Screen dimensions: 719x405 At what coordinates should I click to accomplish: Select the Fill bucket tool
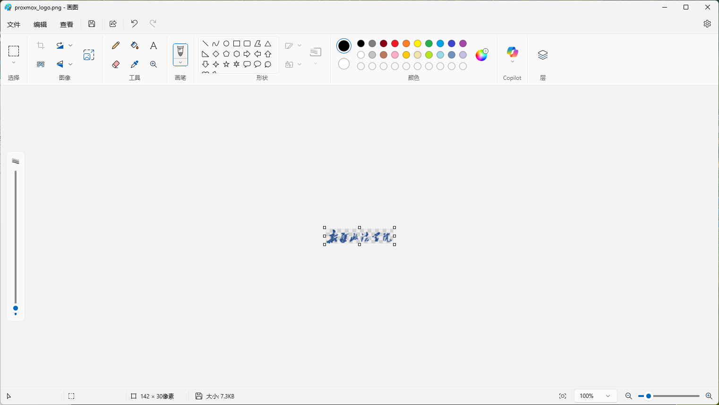click(135, 45)
